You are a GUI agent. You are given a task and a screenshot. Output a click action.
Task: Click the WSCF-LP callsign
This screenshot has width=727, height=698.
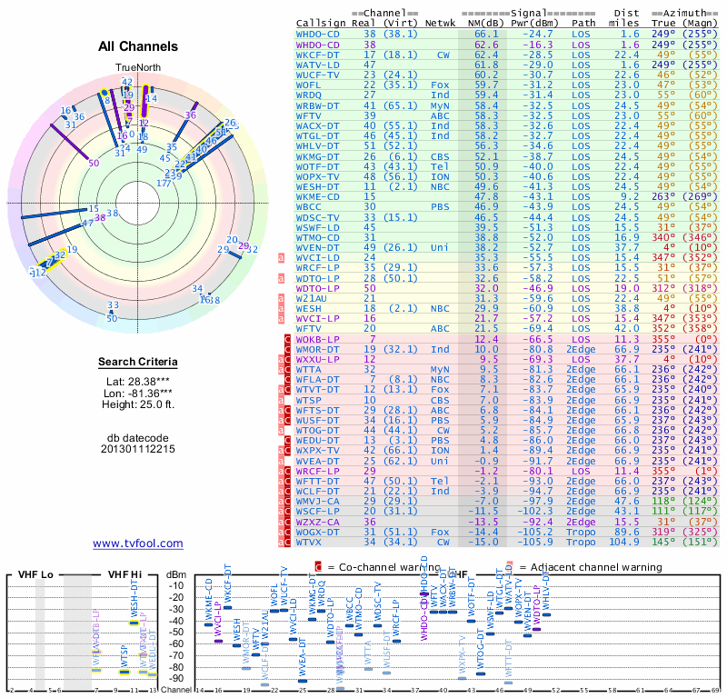[317, 511]
